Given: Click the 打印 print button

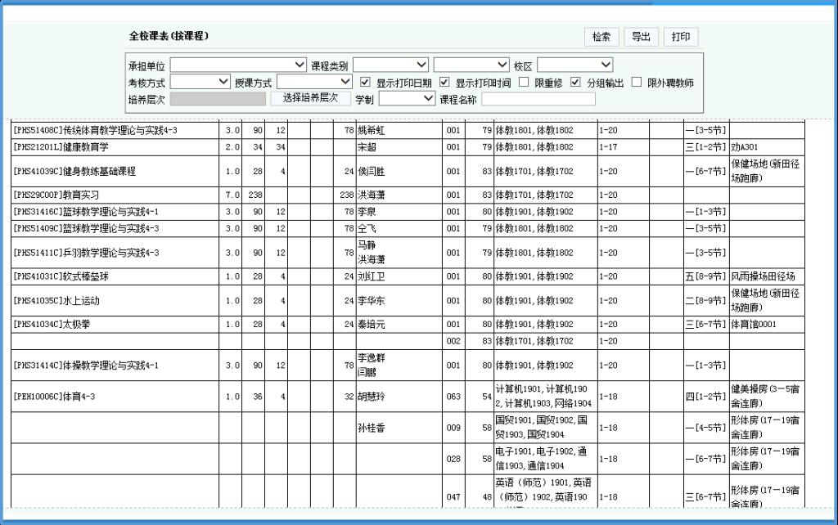Looking at the screenshot, I should tap(681, 37).
